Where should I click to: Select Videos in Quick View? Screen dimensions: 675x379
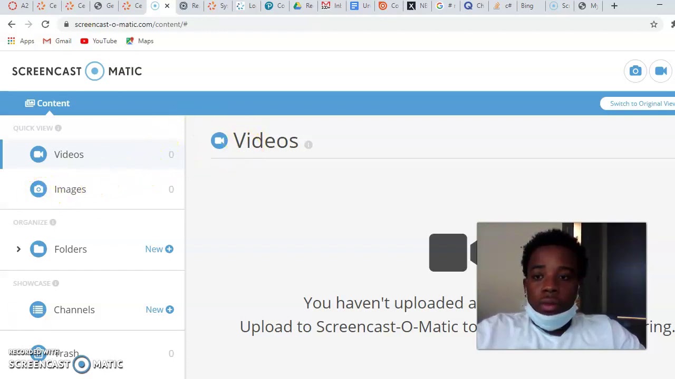coord(92,154)
